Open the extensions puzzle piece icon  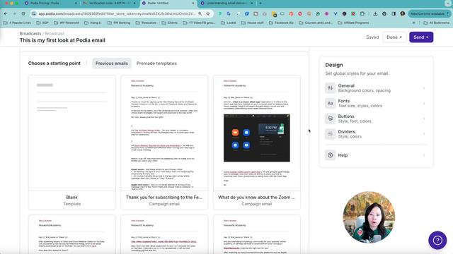tap(362, 13)
